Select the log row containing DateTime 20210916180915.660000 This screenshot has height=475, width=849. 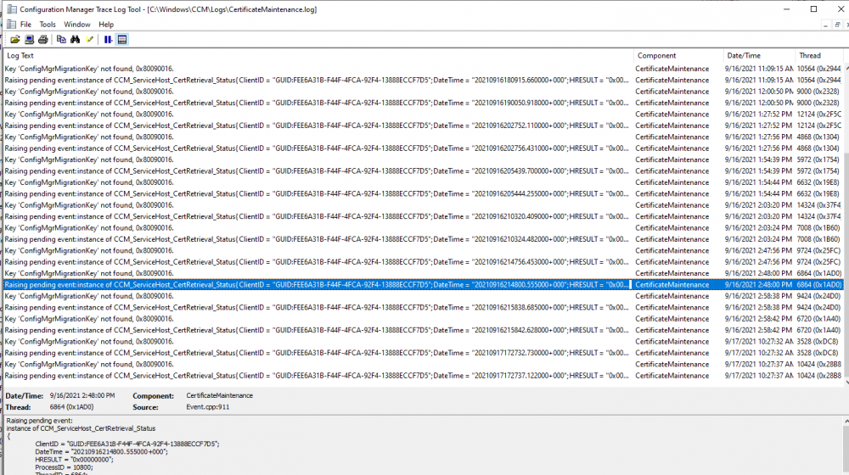423,80
